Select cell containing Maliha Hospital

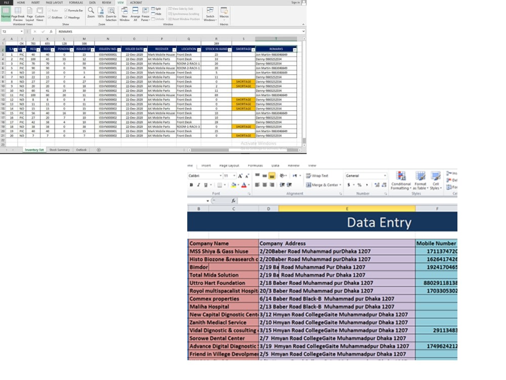[223, 307]
